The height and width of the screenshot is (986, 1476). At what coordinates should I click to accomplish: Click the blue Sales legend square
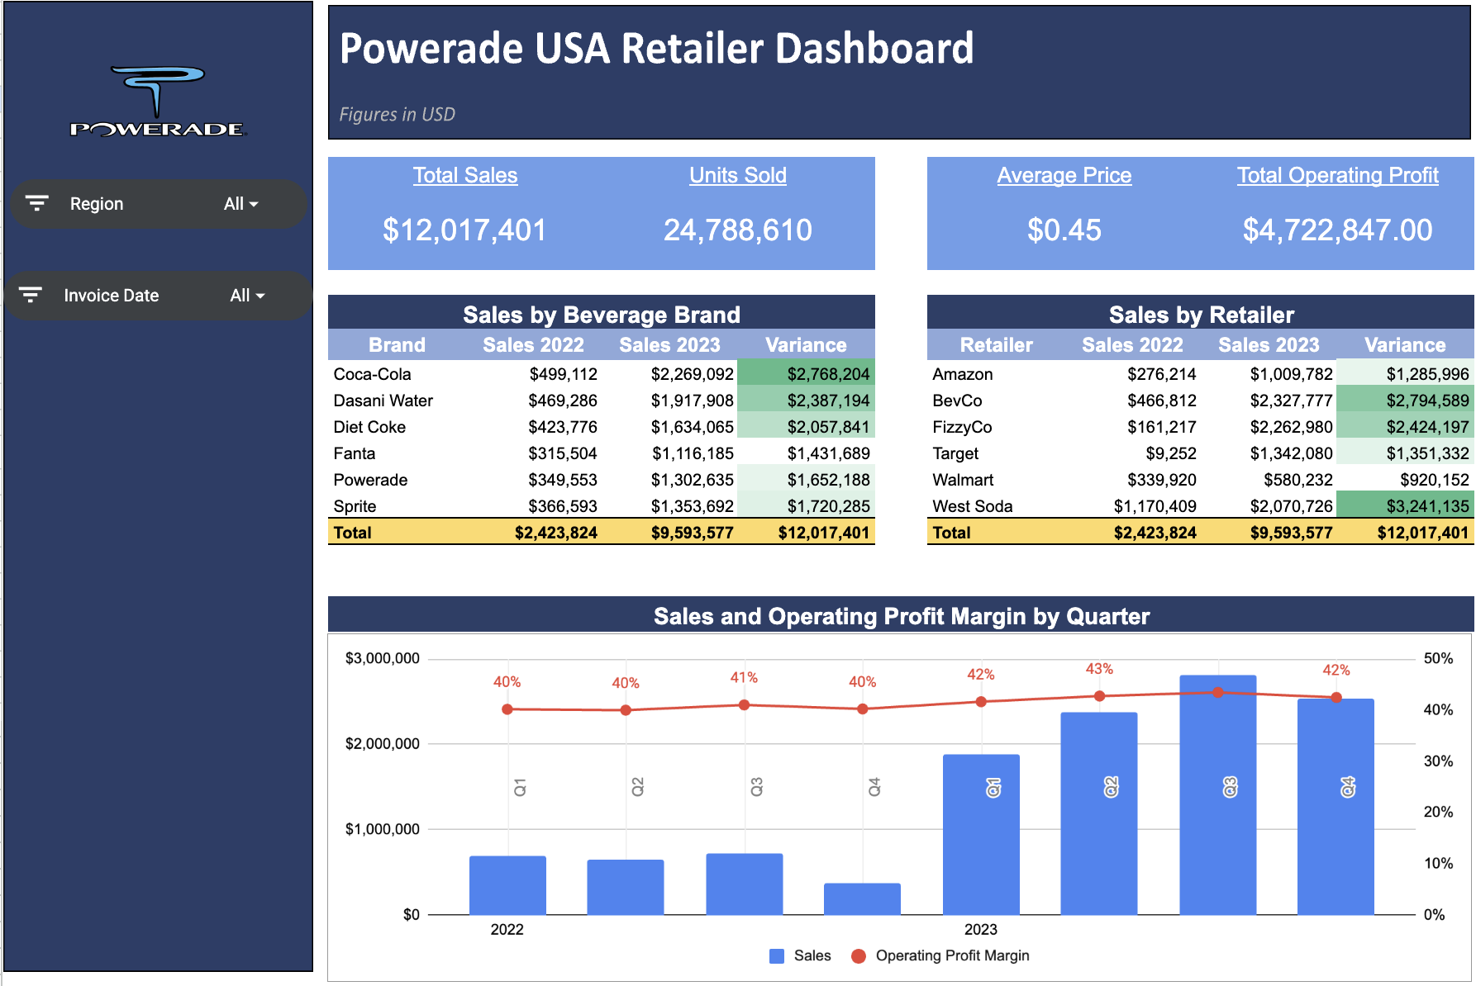tap(776, 955)
